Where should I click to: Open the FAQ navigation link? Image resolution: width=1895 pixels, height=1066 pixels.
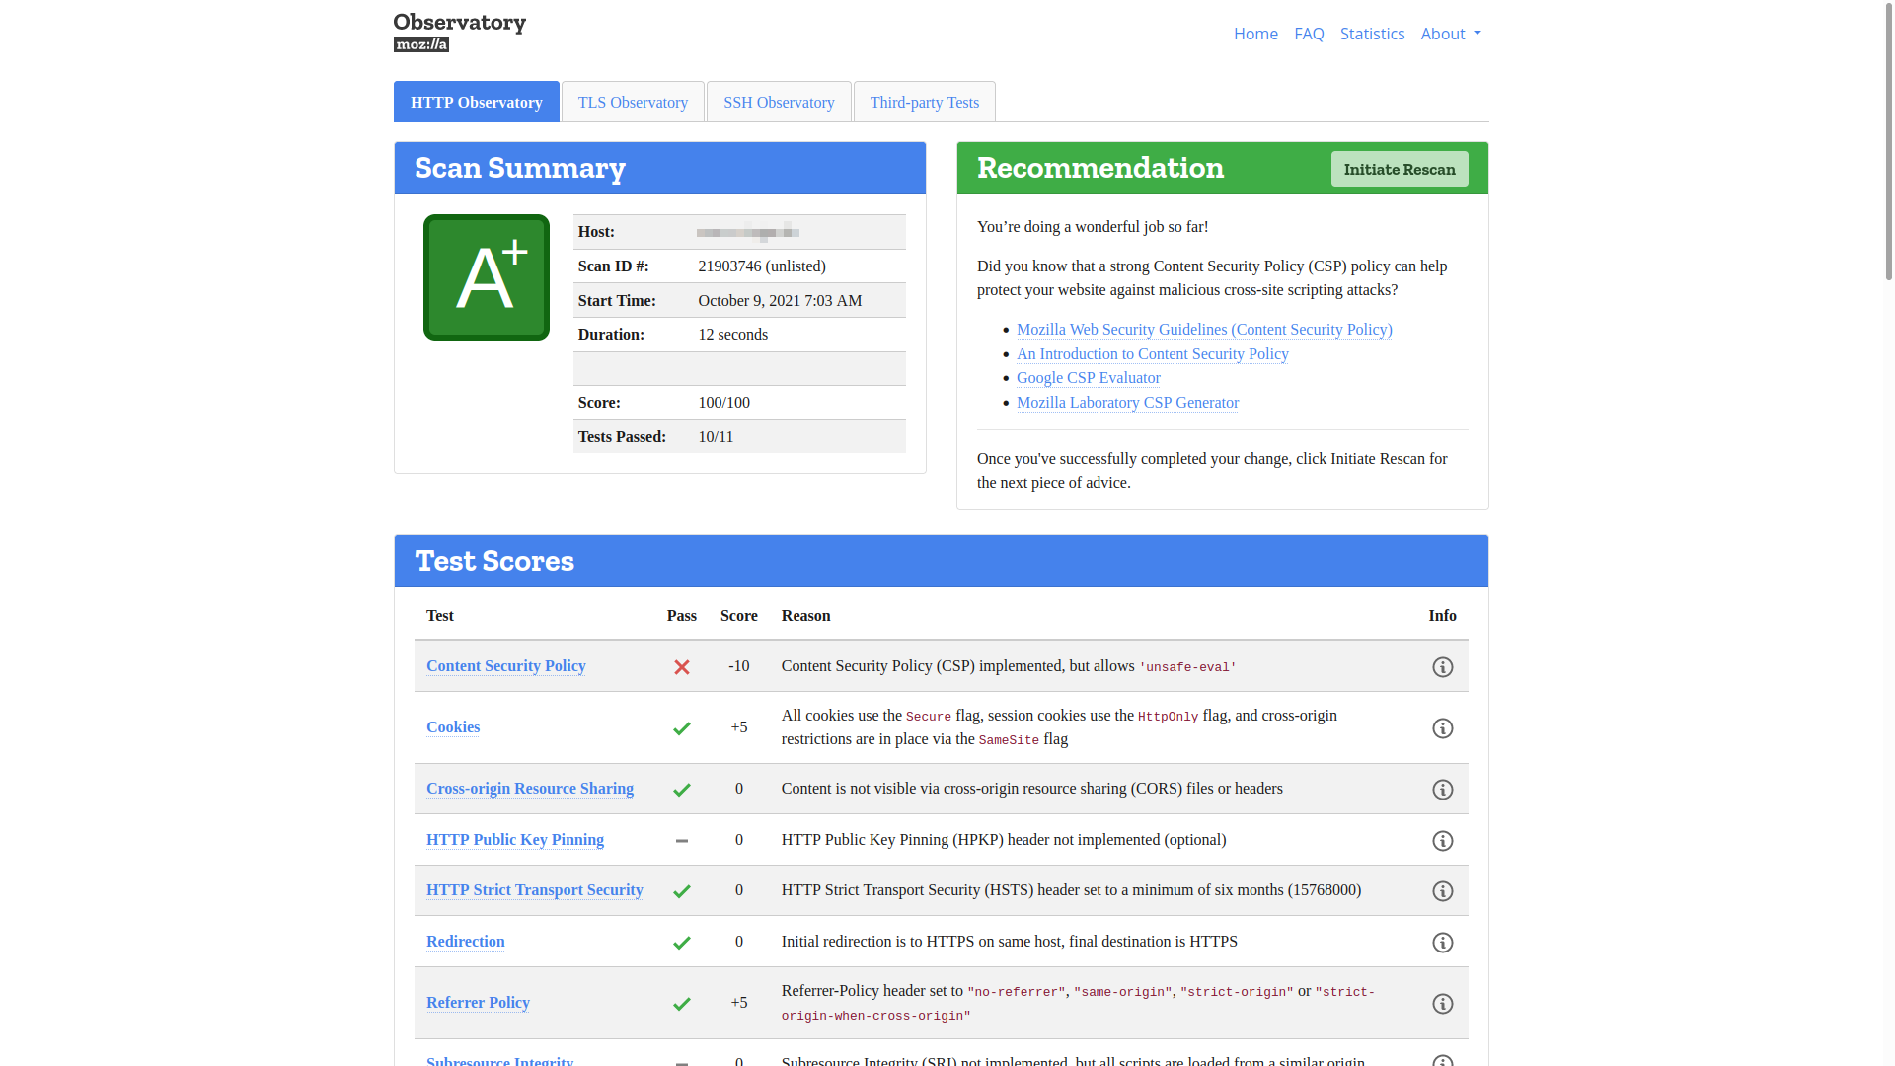pos(1309,34)
